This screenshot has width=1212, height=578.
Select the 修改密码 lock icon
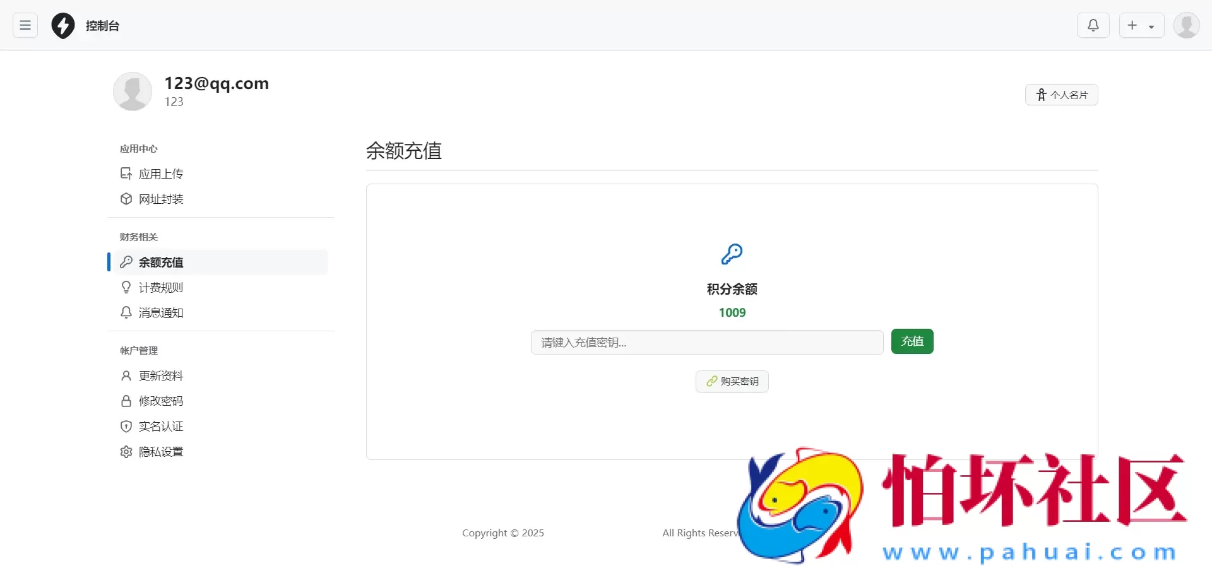pos(126,401)
